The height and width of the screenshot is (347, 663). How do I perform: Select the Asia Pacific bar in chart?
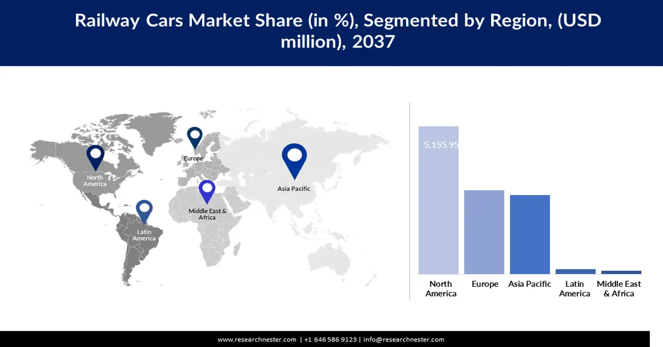click(x=530, y=234)
